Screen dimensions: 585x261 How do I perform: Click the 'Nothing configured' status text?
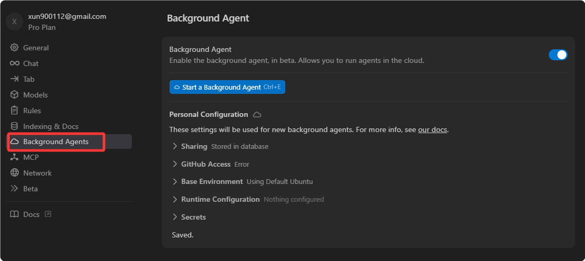pyautogui.click(x=294, y=199)
